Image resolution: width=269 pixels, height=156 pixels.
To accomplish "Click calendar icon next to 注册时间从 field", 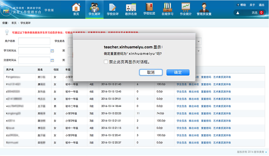I will click(x=52, y=60).
